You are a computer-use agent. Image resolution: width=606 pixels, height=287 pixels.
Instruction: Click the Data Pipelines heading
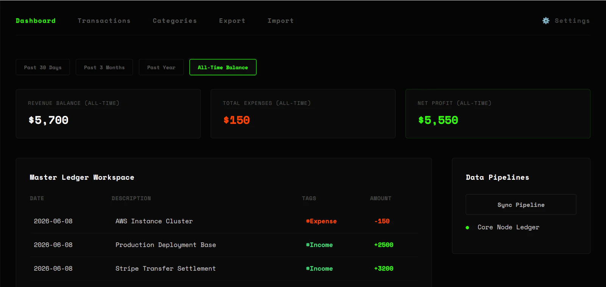pos(497,177)
